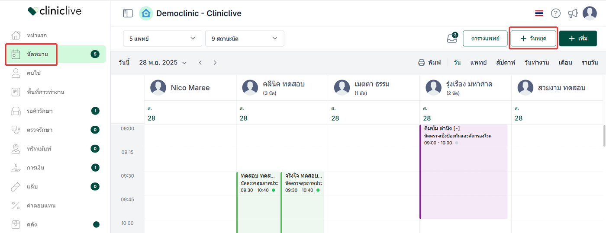Toggle the sidebar collapse icon

(128, 13)
